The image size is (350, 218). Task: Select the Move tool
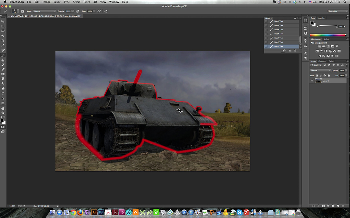click(3, 21)
